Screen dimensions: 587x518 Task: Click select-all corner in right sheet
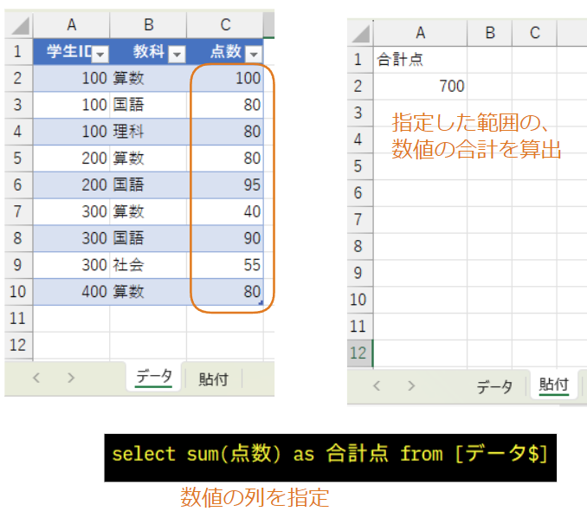click(x=360, y=33)
